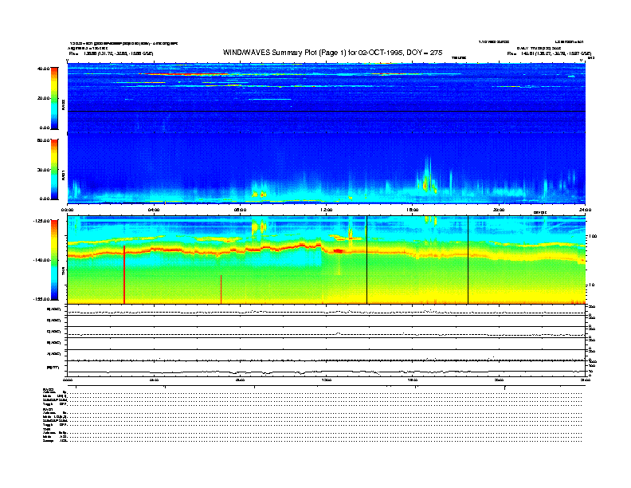Viewport: 631px width, 488px height.
Task: Click the horizontal black line across RAD2 panel
Action: tap(327, 111)
